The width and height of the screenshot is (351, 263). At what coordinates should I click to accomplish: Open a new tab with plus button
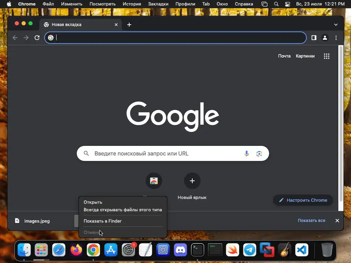pyautogui.click(x=129, y=25)
